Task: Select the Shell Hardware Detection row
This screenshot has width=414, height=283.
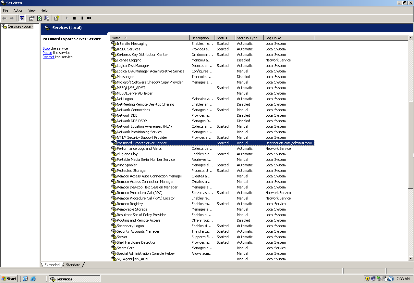Action: click(212, 242)
